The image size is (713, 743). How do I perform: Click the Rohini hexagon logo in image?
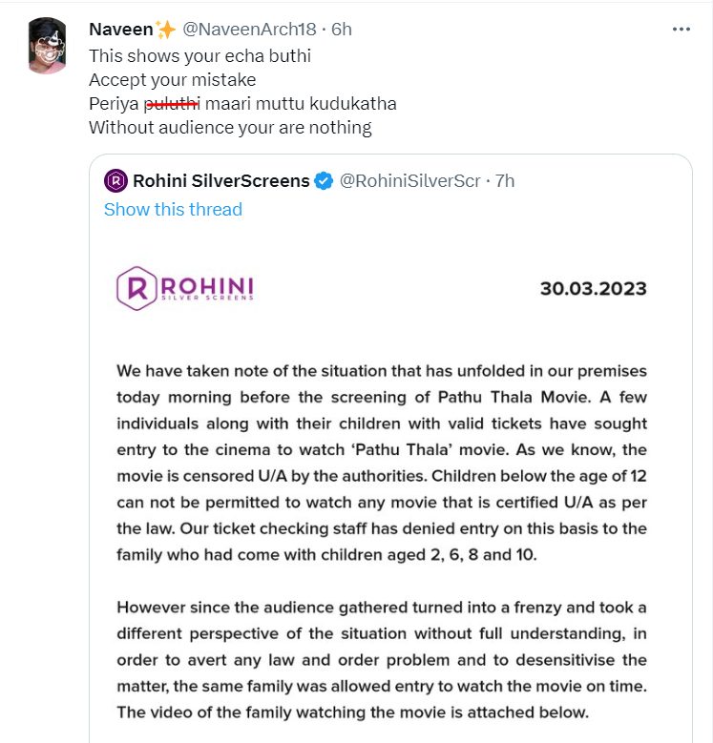[x=136, y=288]
